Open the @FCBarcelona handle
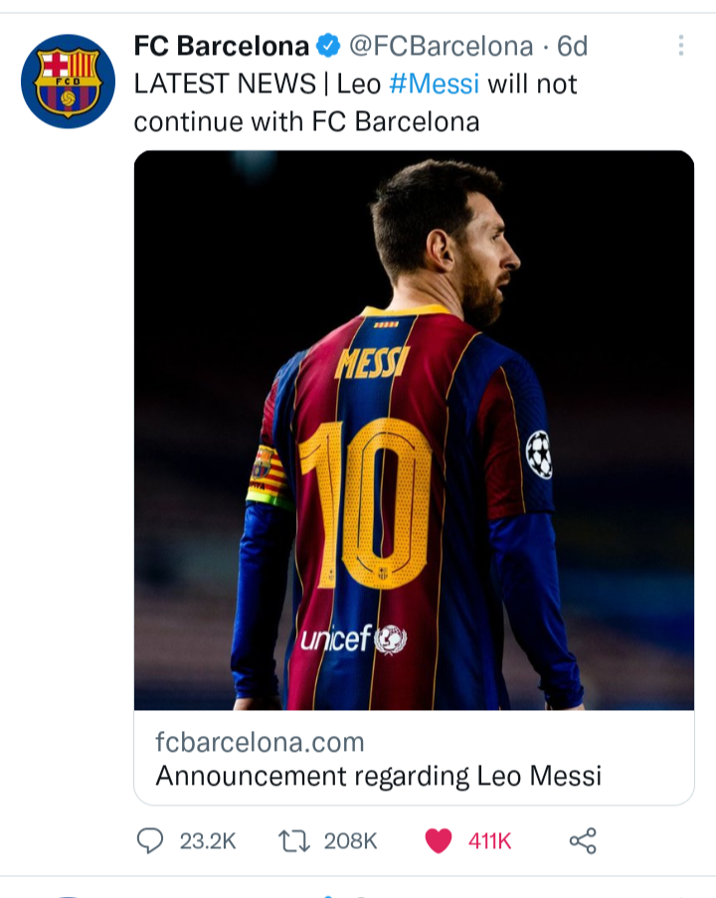 [x=442, y=46]
